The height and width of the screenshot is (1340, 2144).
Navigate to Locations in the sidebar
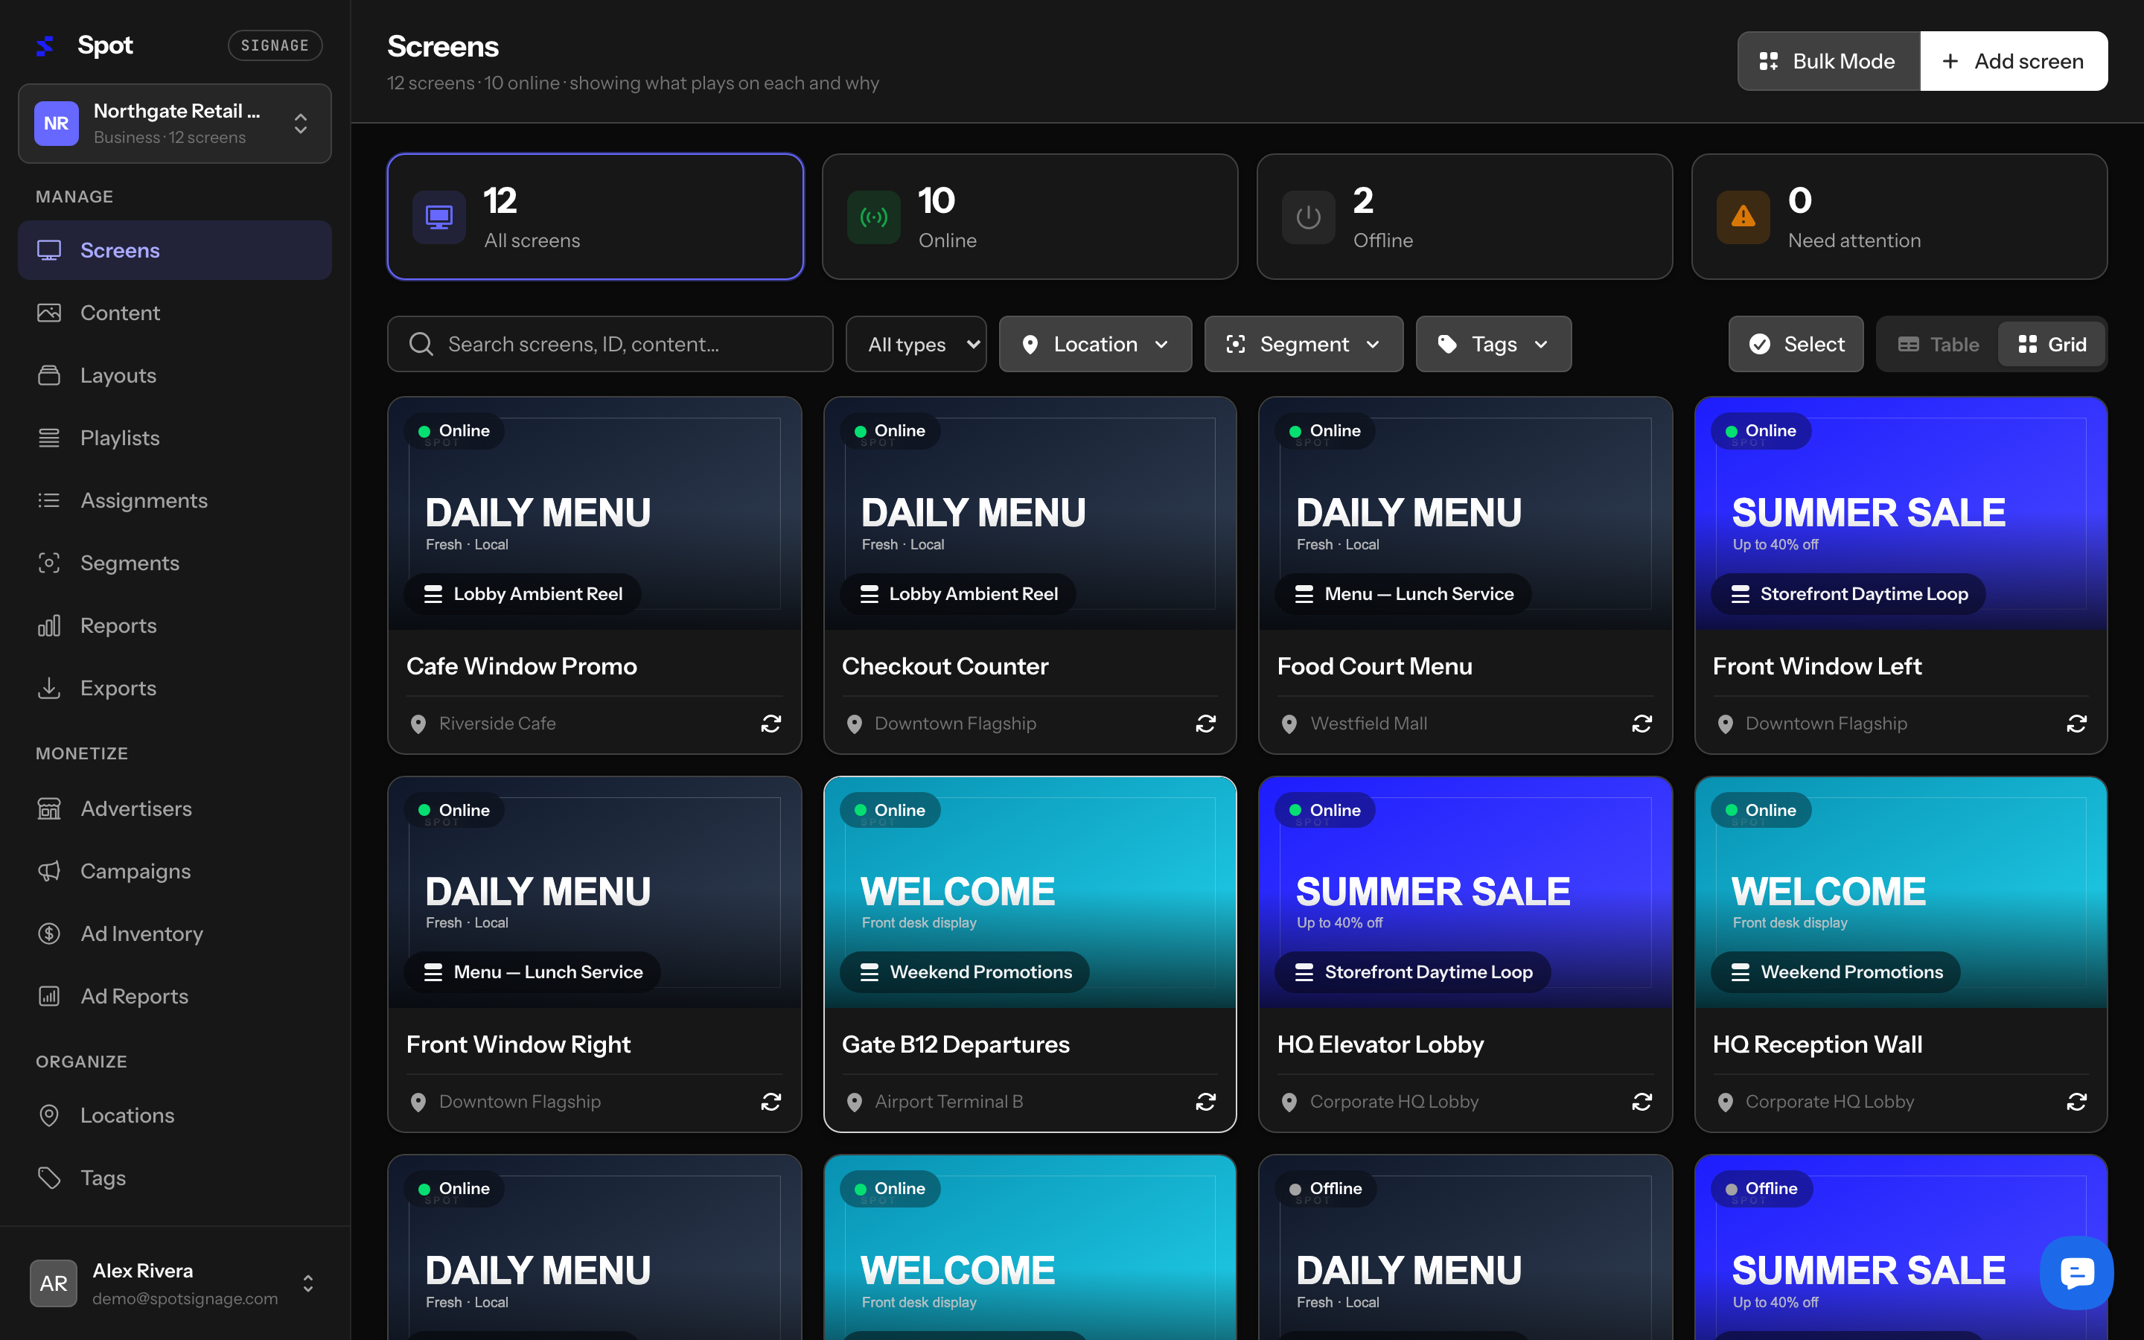click(x=174, y=1115)
